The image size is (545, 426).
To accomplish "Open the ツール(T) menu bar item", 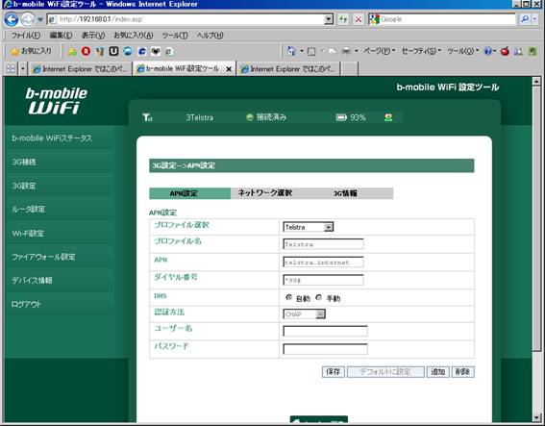I will click(x=175, y=36).
